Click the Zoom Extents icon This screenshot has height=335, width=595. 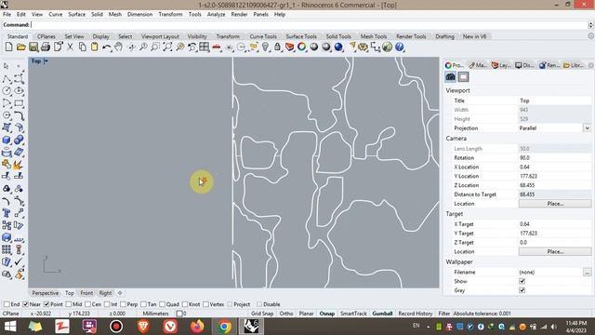167,47
